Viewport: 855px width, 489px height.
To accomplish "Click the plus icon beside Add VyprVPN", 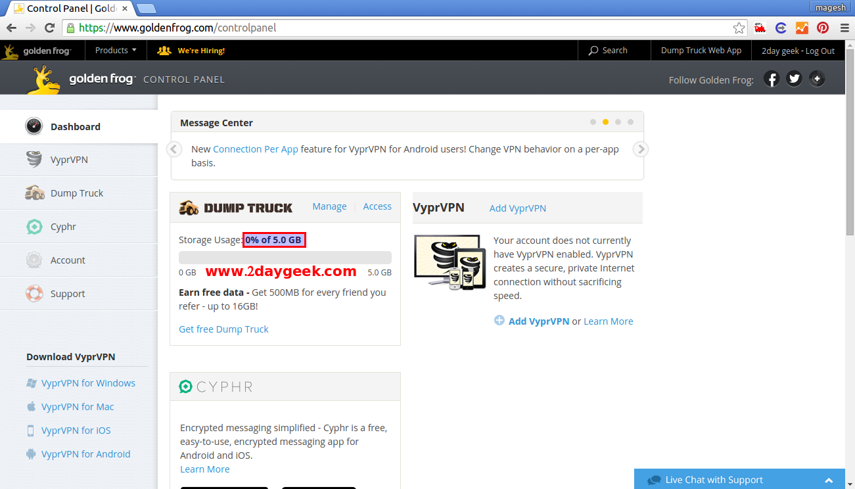I will click(x=499, y=321).
